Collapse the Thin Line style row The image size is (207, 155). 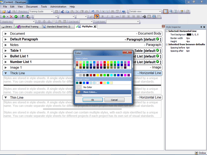coord(5,98)
